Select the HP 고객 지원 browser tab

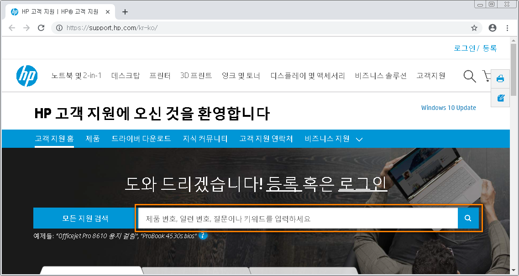pos(60,12)
